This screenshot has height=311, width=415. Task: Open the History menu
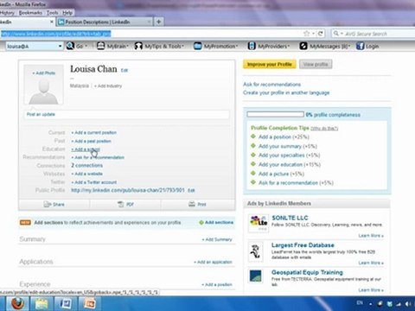(x=7, y=13)
